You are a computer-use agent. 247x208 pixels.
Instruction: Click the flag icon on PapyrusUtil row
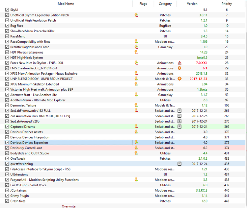tap(136, 180)
